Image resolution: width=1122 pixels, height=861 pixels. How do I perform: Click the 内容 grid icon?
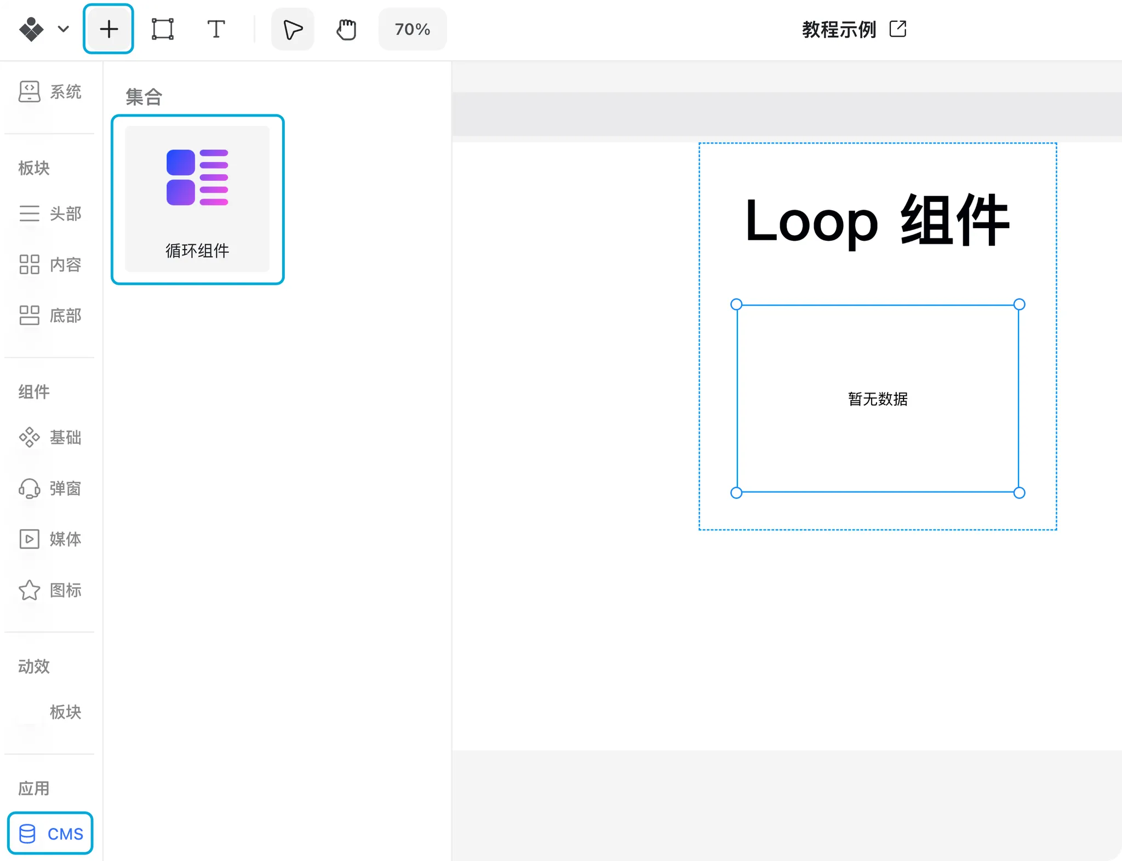pyautogui.click(x=29, y=264)
